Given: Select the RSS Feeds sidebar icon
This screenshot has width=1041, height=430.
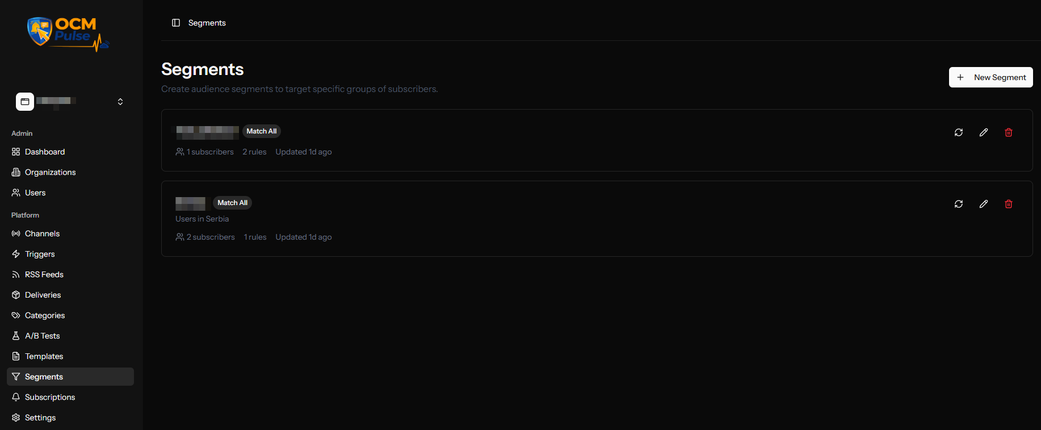Looking at the screenshot, I should click(x=16, y=274).
